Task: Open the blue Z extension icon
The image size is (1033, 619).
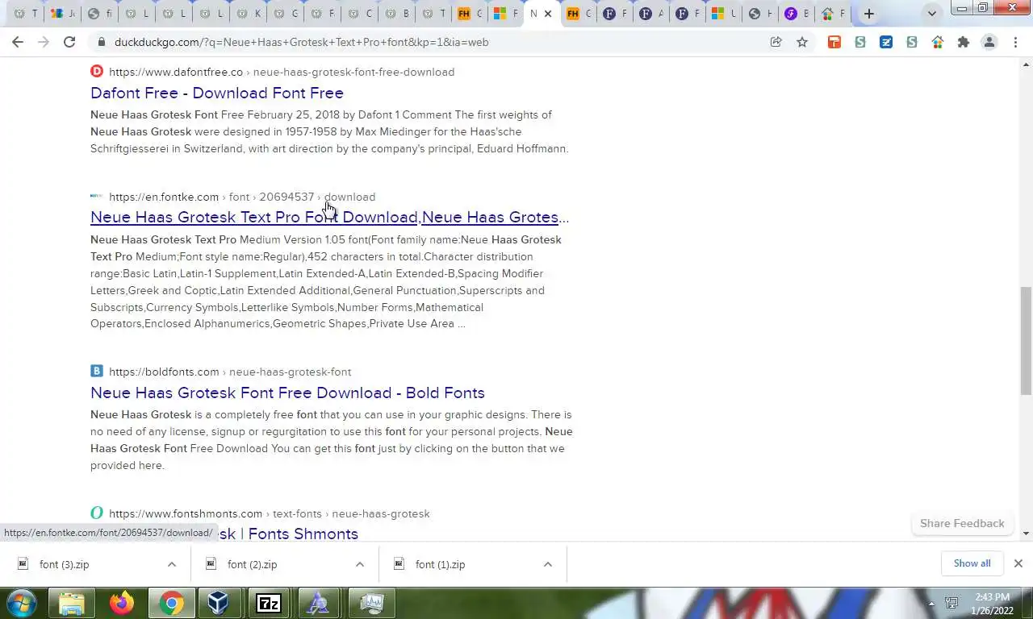Action: (886, 42)
